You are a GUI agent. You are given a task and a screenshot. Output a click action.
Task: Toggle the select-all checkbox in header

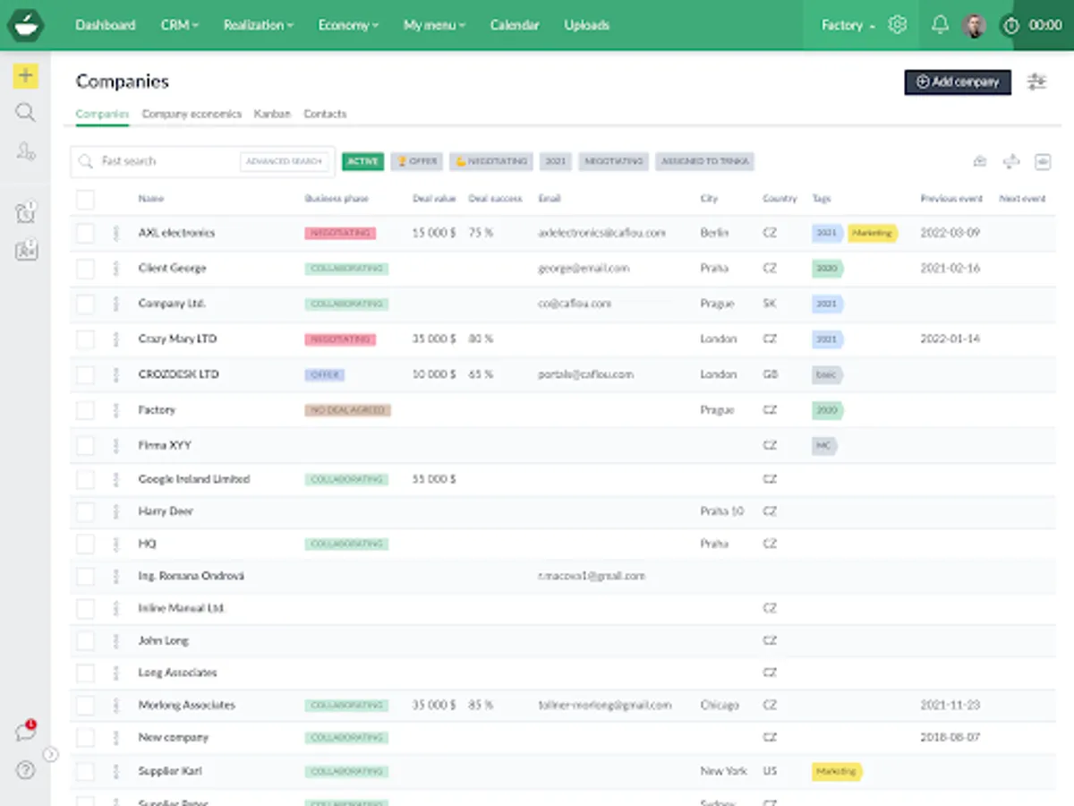coord(85,199)
